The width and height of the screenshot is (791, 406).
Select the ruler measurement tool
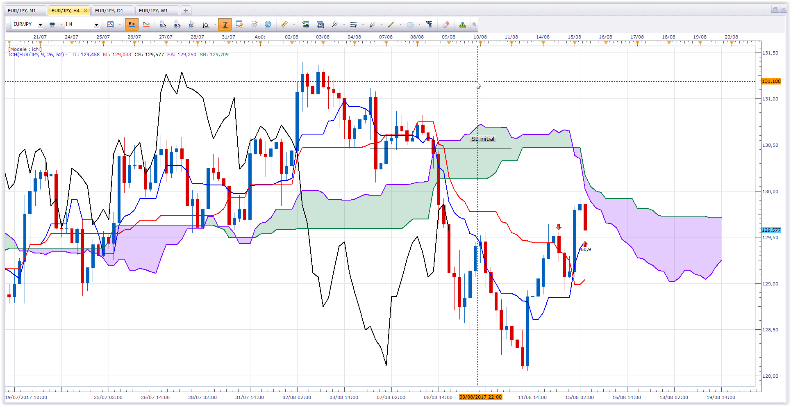(x=284, y=25)
